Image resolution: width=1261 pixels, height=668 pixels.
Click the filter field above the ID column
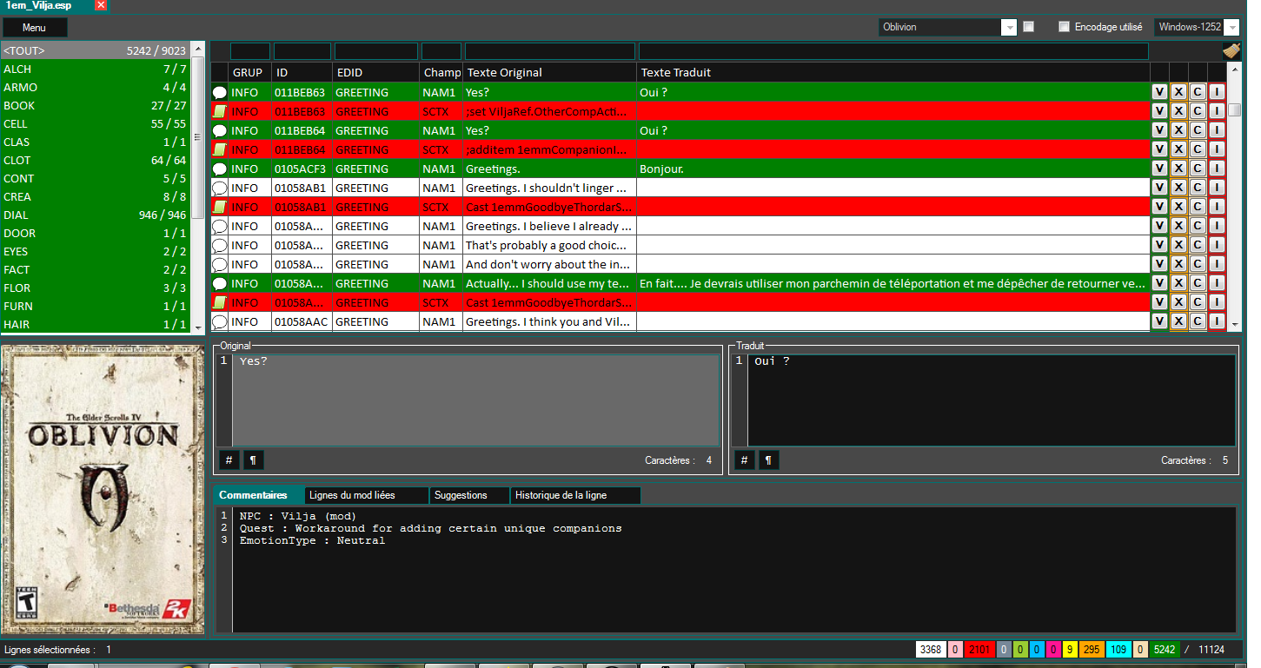pos(302,51)
